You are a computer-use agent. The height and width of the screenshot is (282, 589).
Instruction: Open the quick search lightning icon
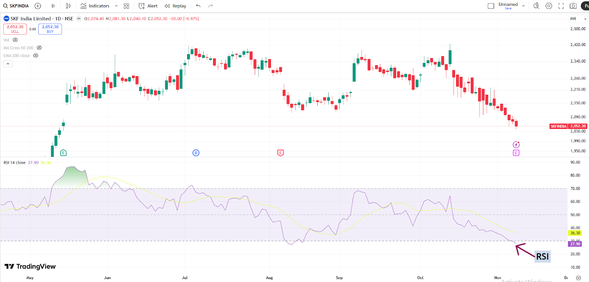click(536, 6)
